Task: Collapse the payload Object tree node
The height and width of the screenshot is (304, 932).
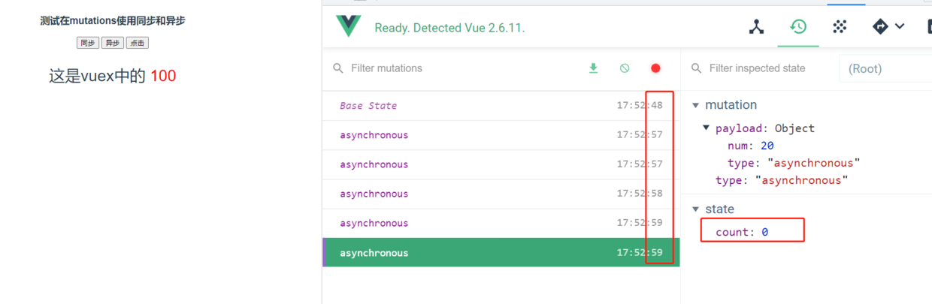Action: pyautogui.click(x=707, y=128)
